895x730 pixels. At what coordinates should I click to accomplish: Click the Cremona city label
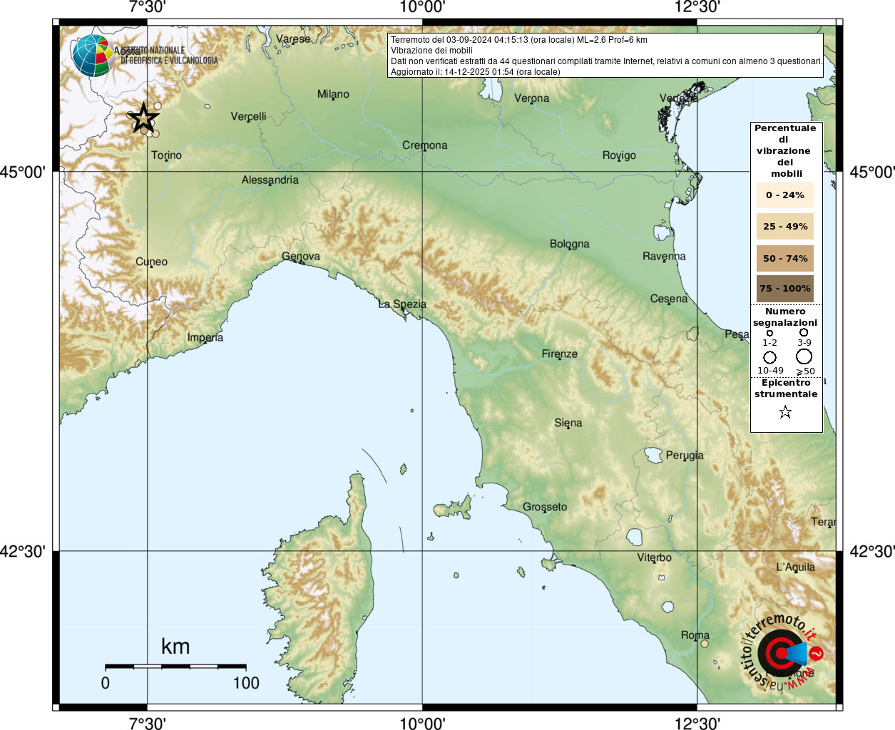point(425,145)
